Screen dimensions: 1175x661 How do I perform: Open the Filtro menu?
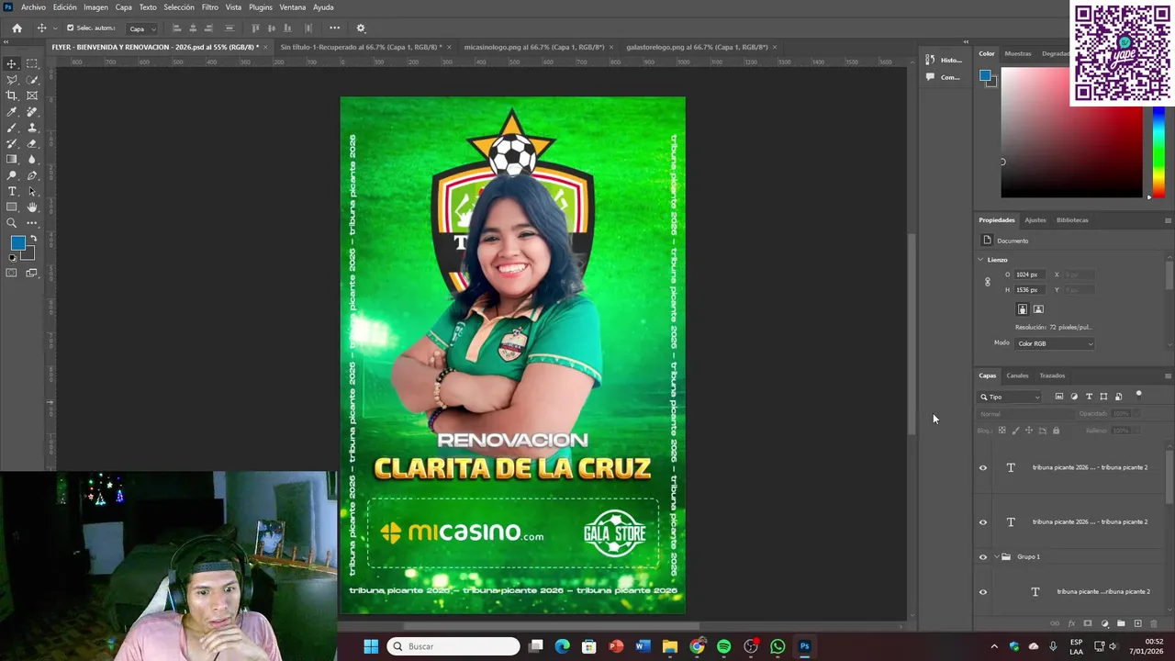point(210,7)
